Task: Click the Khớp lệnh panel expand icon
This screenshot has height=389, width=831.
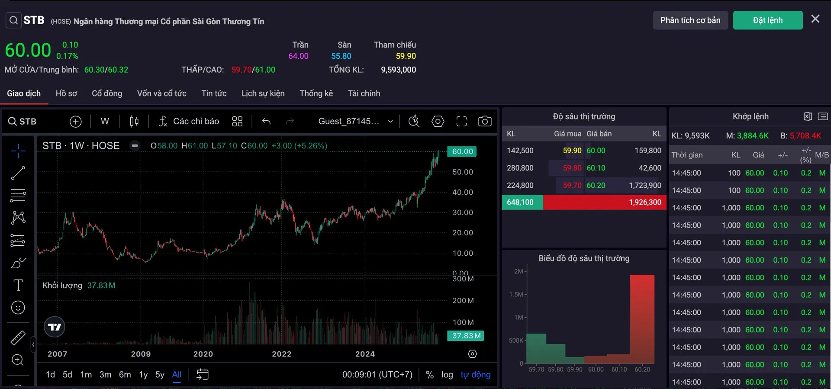Action: (808, 116)
